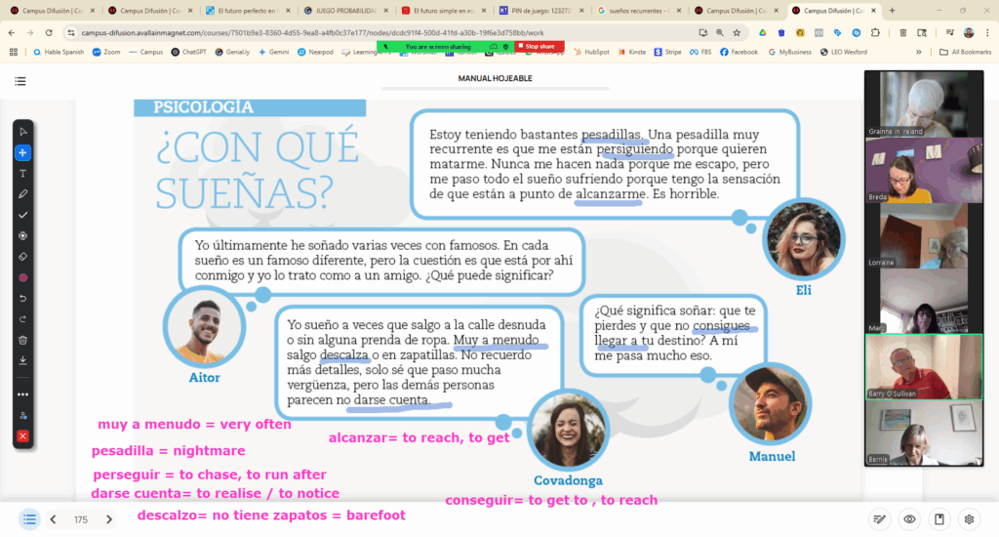Screen dimensions: 999x537
Task: Go to next page arrow
Action: [109, 519]
